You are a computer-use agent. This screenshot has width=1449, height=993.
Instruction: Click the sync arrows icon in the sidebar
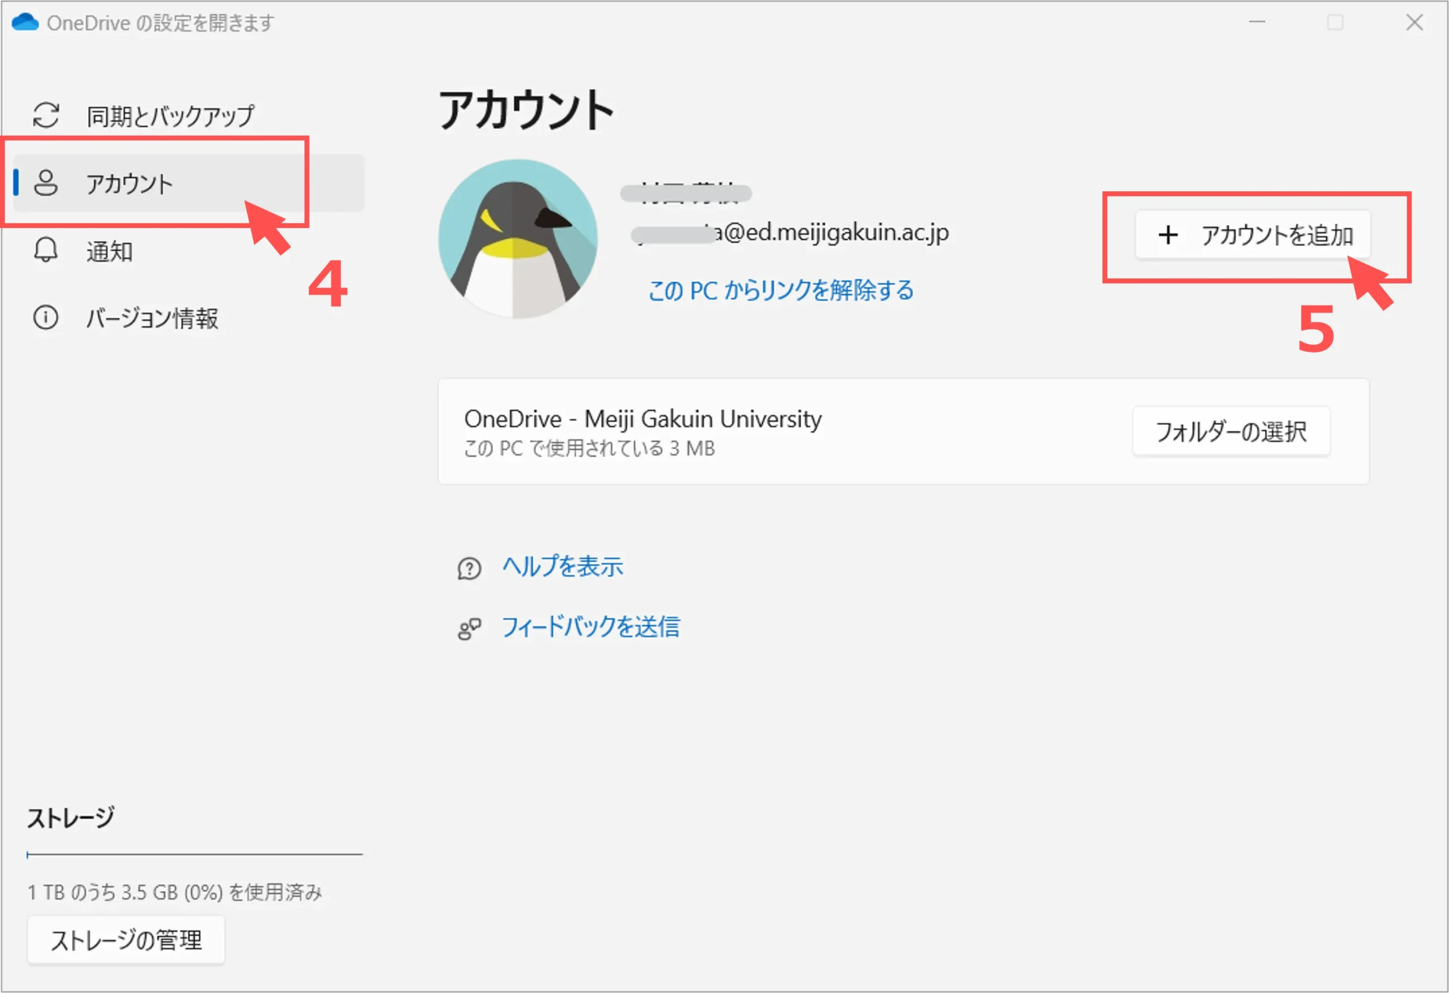pos(45,115)
